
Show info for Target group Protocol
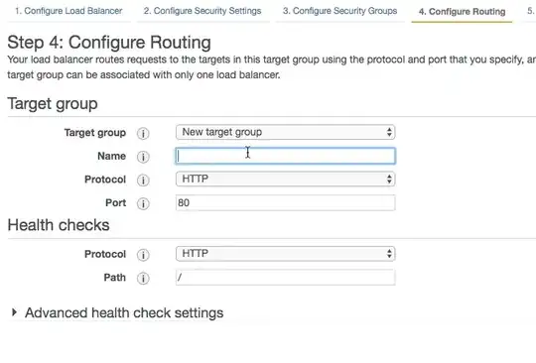click(x=143, y=180)
